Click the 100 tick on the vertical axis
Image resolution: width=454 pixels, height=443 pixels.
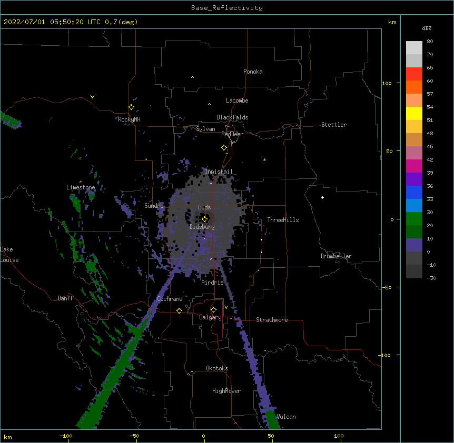pos(387,83)
